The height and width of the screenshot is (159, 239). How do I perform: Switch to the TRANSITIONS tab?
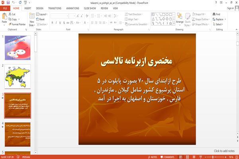(x=55, y=8)
